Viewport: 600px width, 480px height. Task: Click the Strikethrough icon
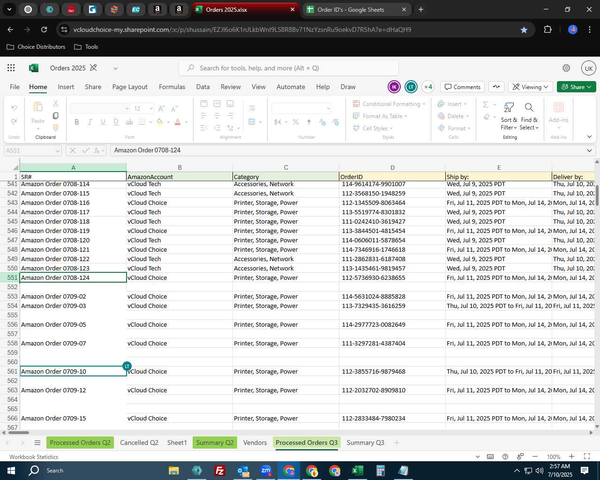[129, 122]
